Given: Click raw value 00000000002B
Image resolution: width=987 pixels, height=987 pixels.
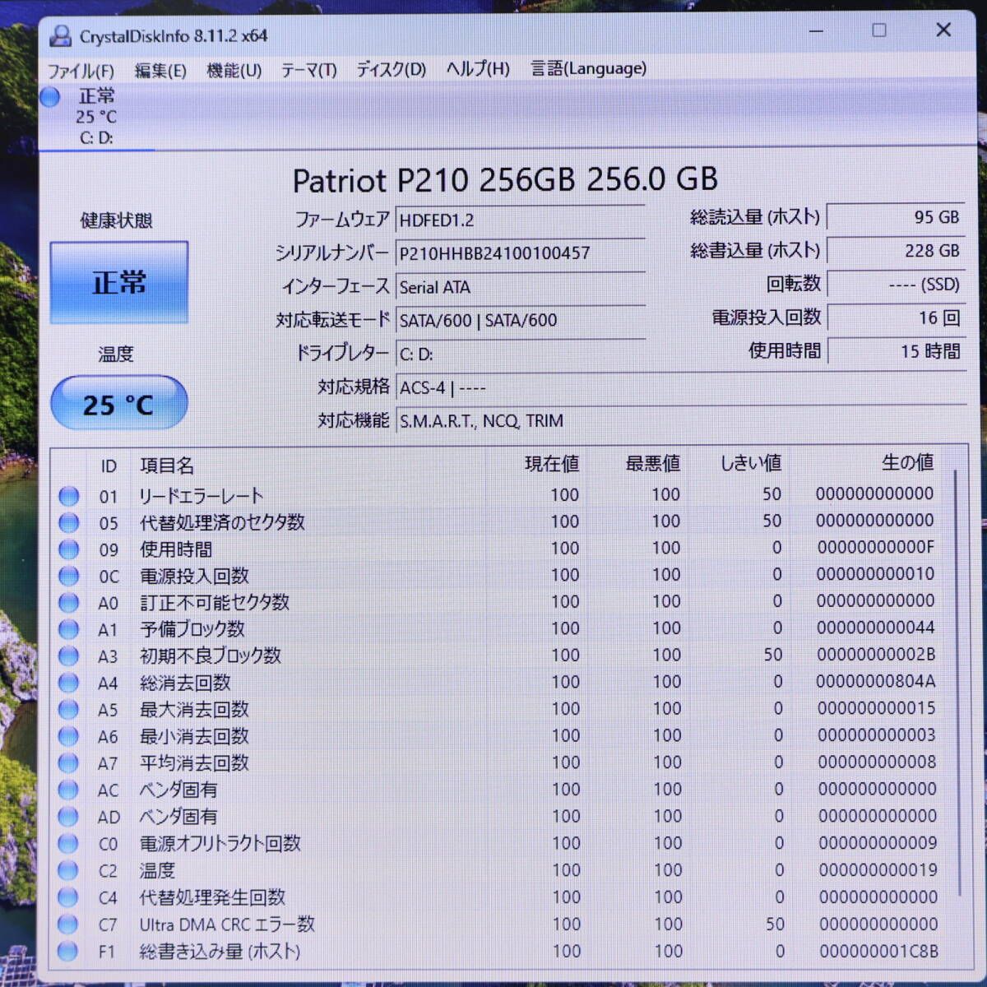Looking at the screenshot, I should (x=876, y=655).
